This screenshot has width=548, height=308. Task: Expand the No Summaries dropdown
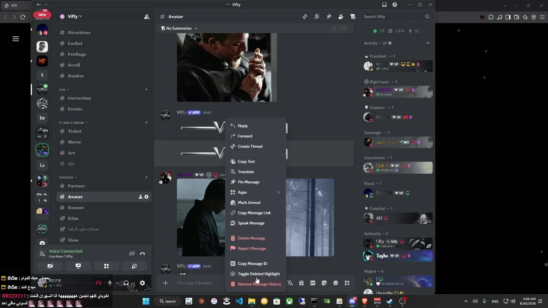(179, 28)
